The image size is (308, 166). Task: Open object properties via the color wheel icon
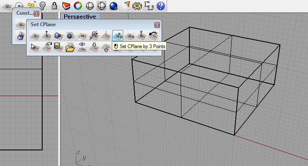tap(78, 6)
